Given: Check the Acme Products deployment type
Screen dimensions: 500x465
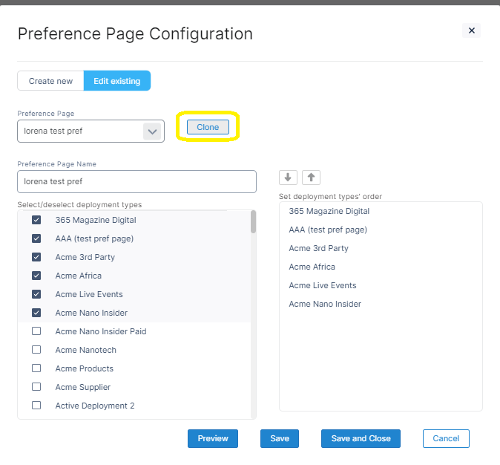Looking at the screenshot, I should pyautogui.click(x=36, y=368).
